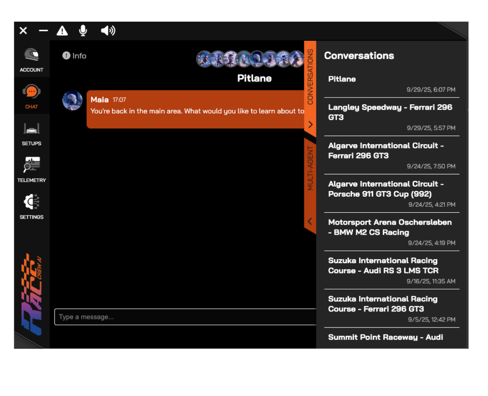Viewport: 488px width, 396px height.
Task: Click the message input field
Action: pyautogui.click(x=184, y=317)
